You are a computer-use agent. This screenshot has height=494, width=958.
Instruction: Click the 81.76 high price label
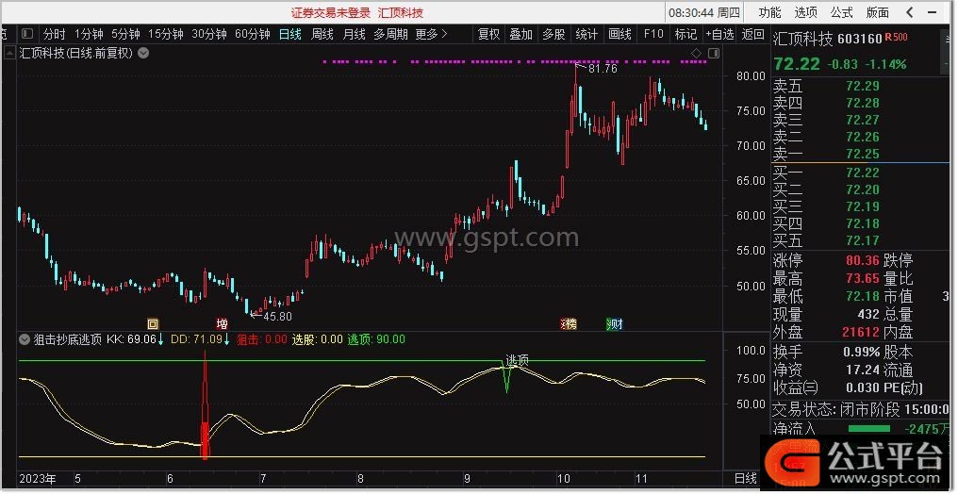(x=603, y=69)
